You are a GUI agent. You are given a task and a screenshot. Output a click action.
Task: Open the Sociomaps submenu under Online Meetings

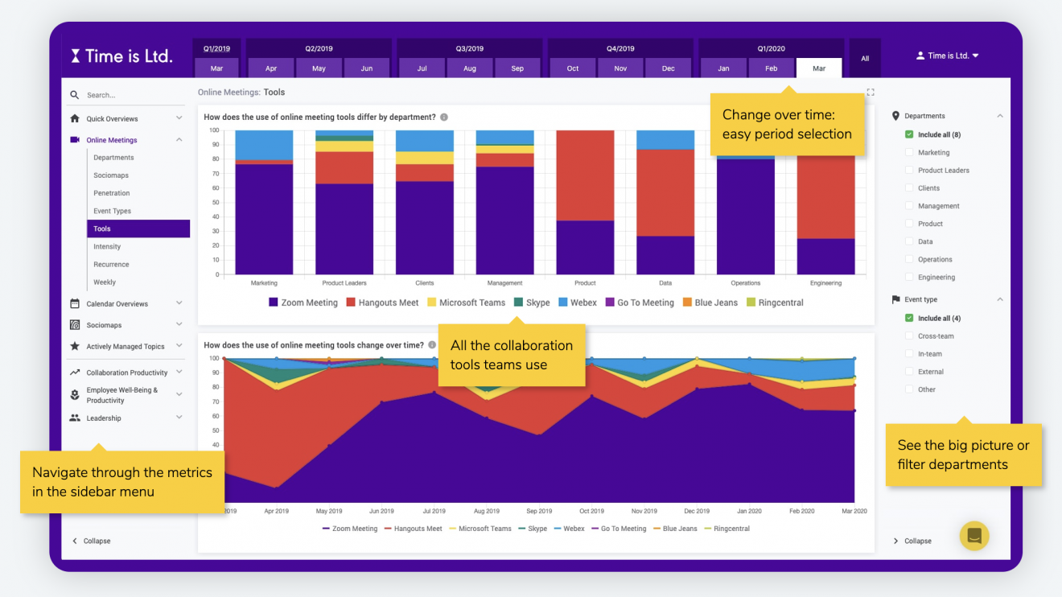111,175
